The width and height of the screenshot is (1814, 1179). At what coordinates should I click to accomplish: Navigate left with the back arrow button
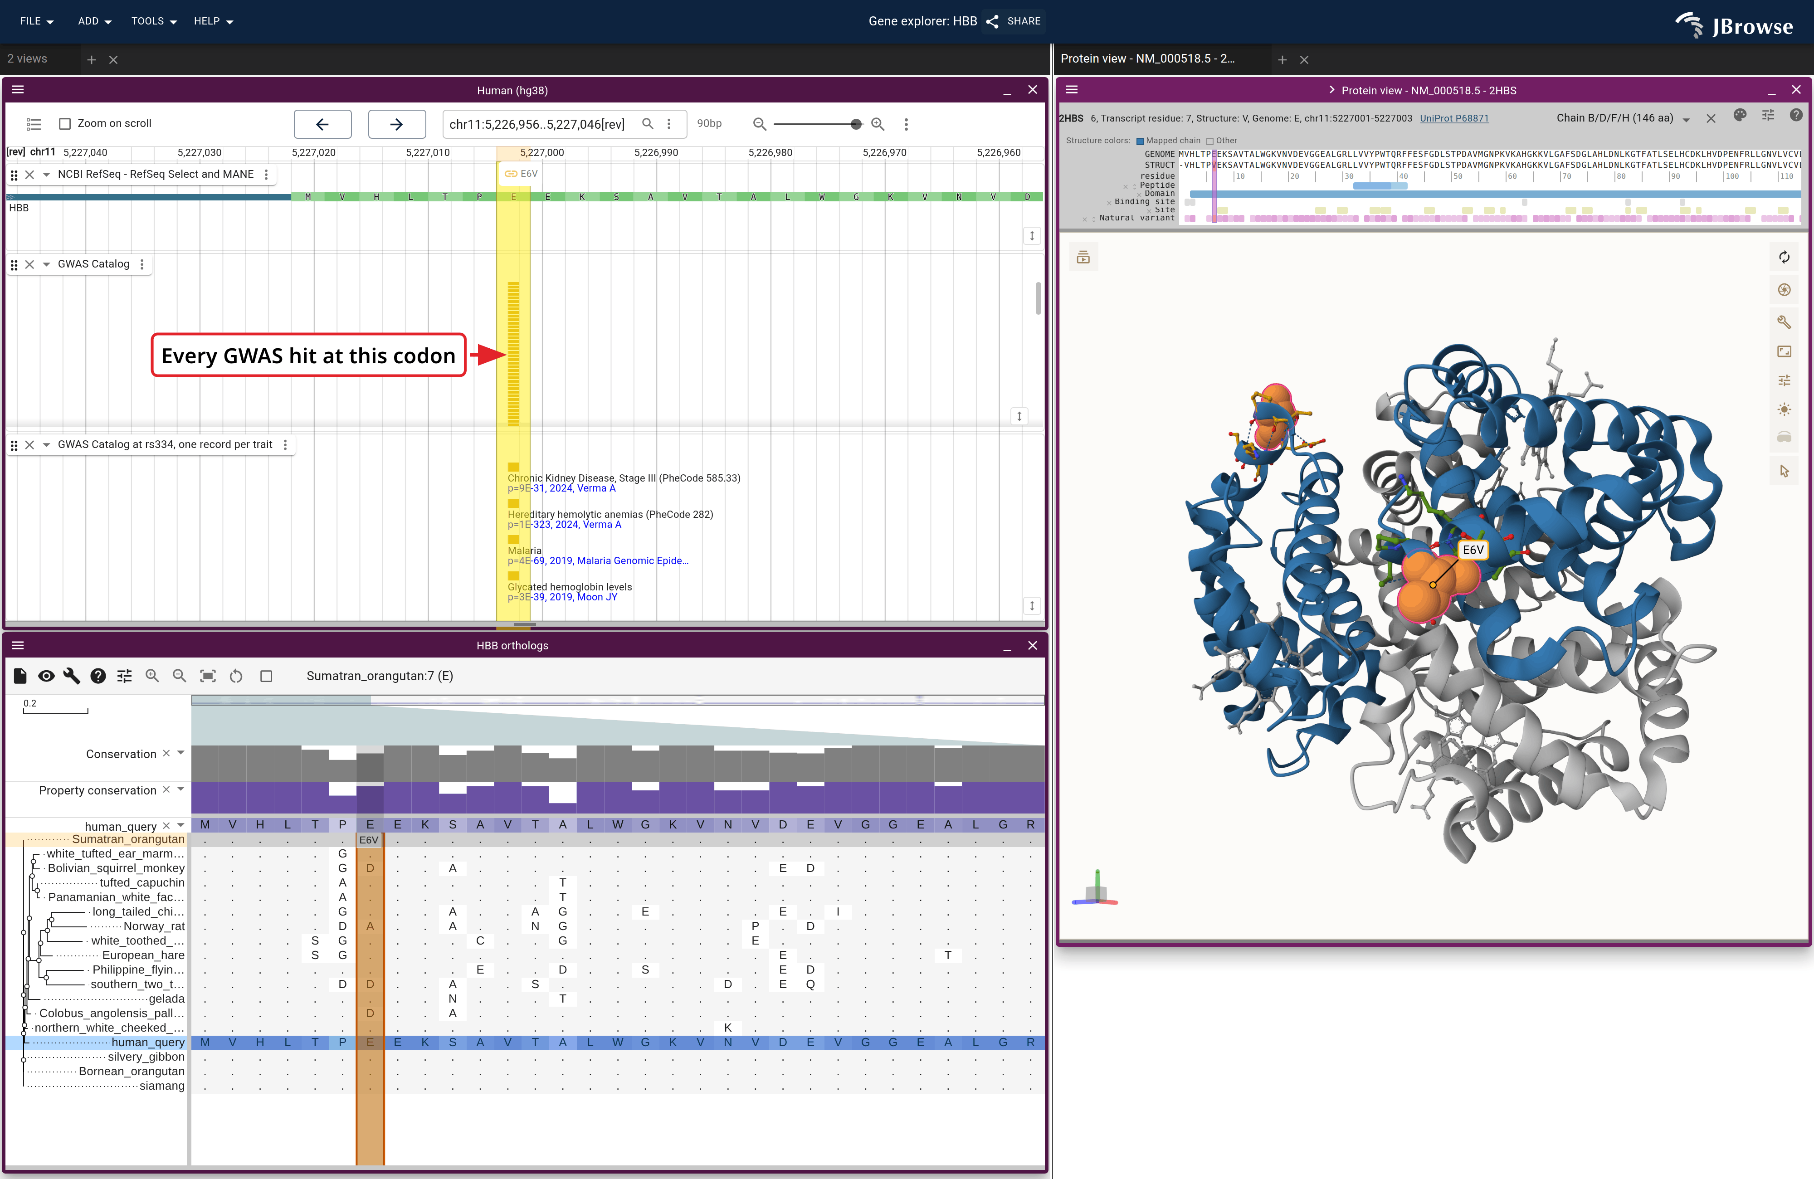click(322, 123)
